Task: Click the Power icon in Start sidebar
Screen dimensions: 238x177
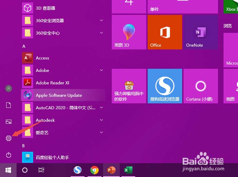Action: point(9,155)
